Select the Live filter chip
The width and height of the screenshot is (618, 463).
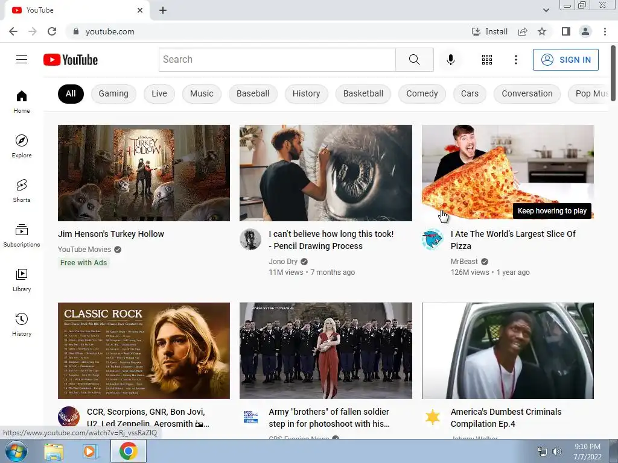click(159, 93)
